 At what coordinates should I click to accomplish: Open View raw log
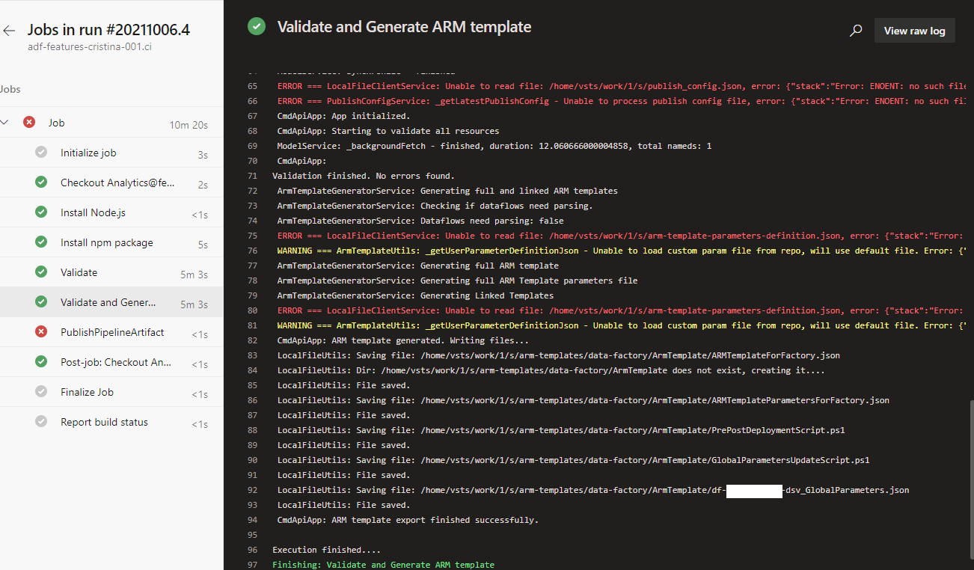914,30
